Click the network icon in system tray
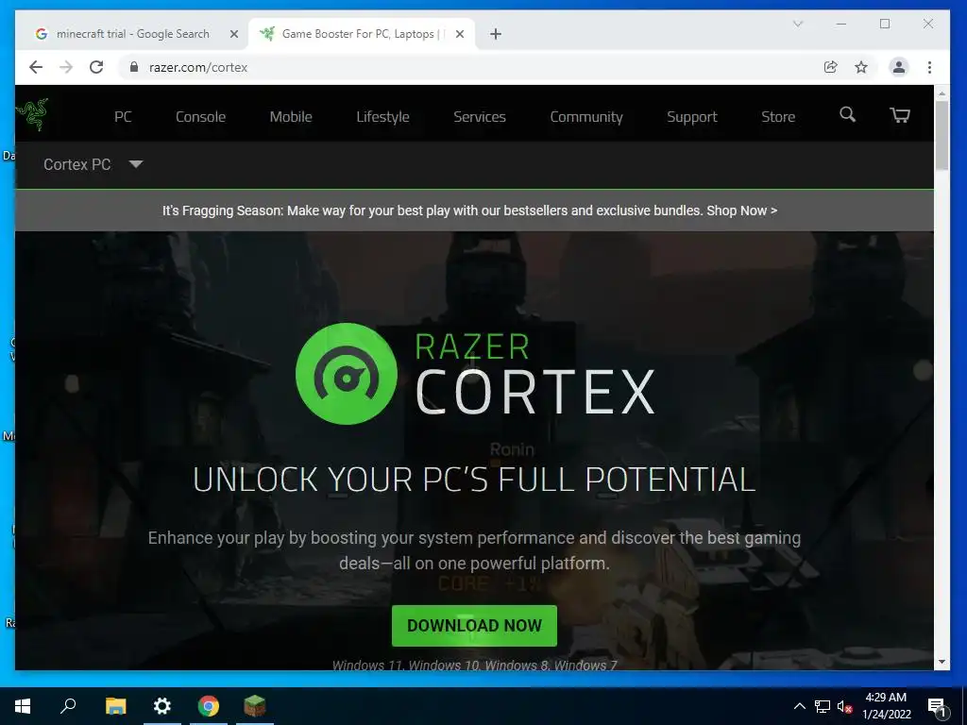 pos(823,706)
